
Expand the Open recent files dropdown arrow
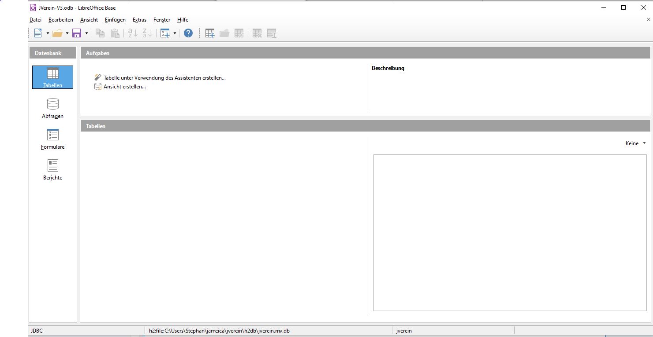click(x=67, y=33)
